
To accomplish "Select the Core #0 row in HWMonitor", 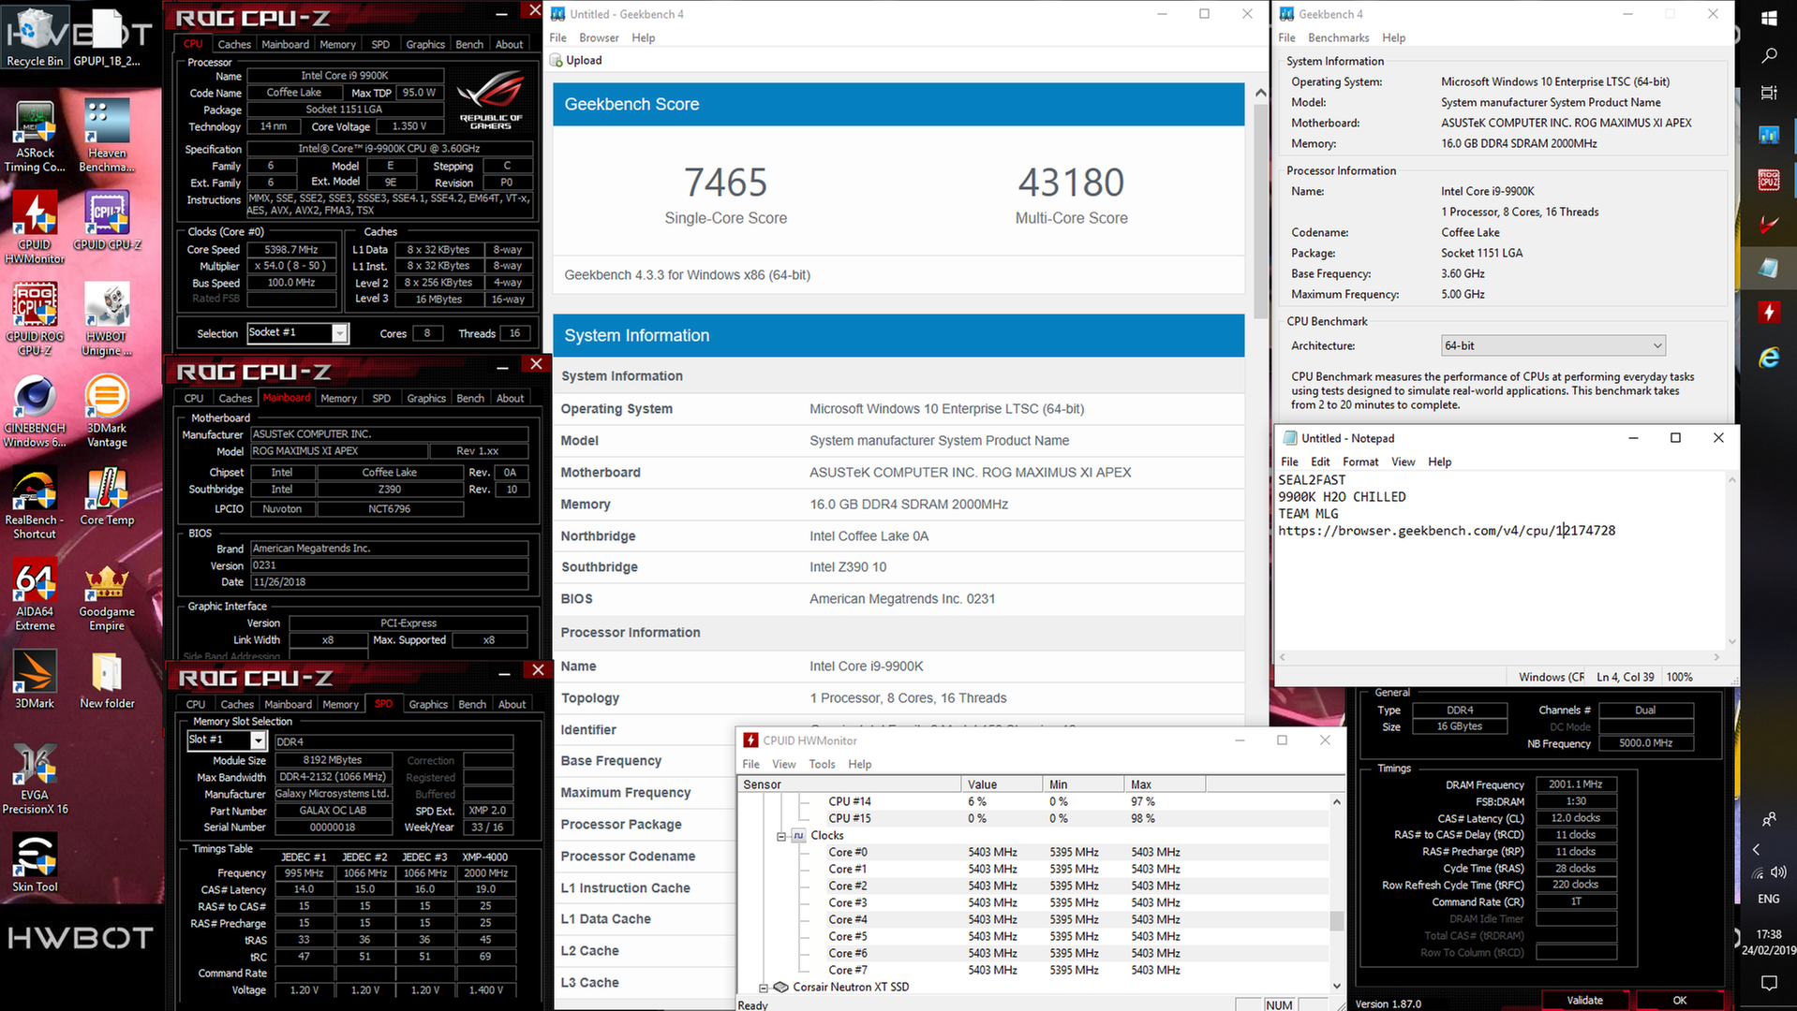I will [1032, 852].
